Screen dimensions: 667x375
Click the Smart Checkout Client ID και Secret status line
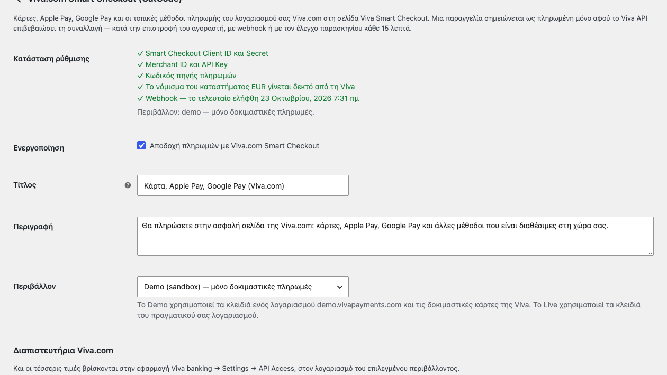(x=203, y=53)
